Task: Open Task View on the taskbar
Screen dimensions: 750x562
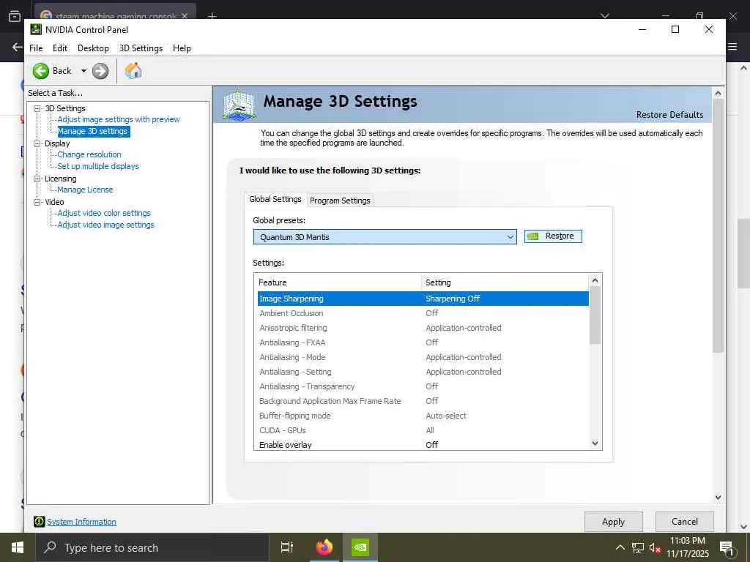Action: click(287, 547)
